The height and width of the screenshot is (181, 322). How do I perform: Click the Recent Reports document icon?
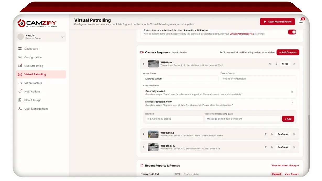(142, 166)
